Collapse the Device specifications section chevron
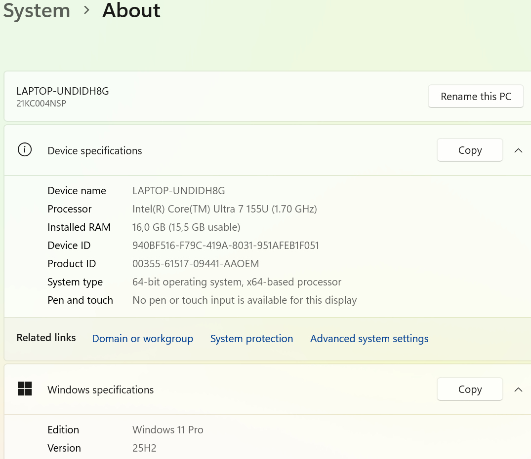 click(518, 150)
